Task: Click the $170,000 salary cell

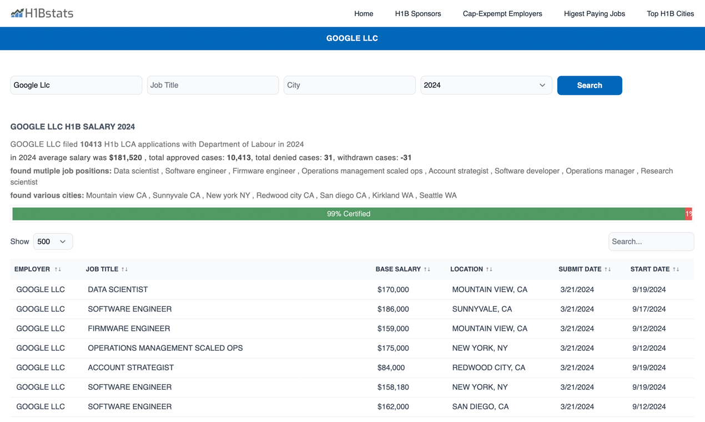Action: pos(393,290)
